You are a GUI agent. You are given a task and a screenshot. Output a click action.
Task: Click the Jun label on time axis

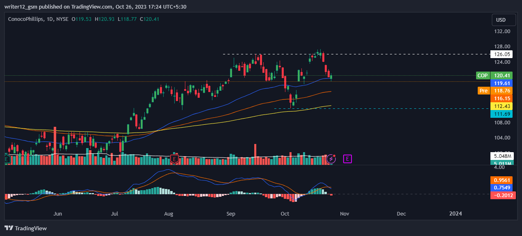coord(58,214)
